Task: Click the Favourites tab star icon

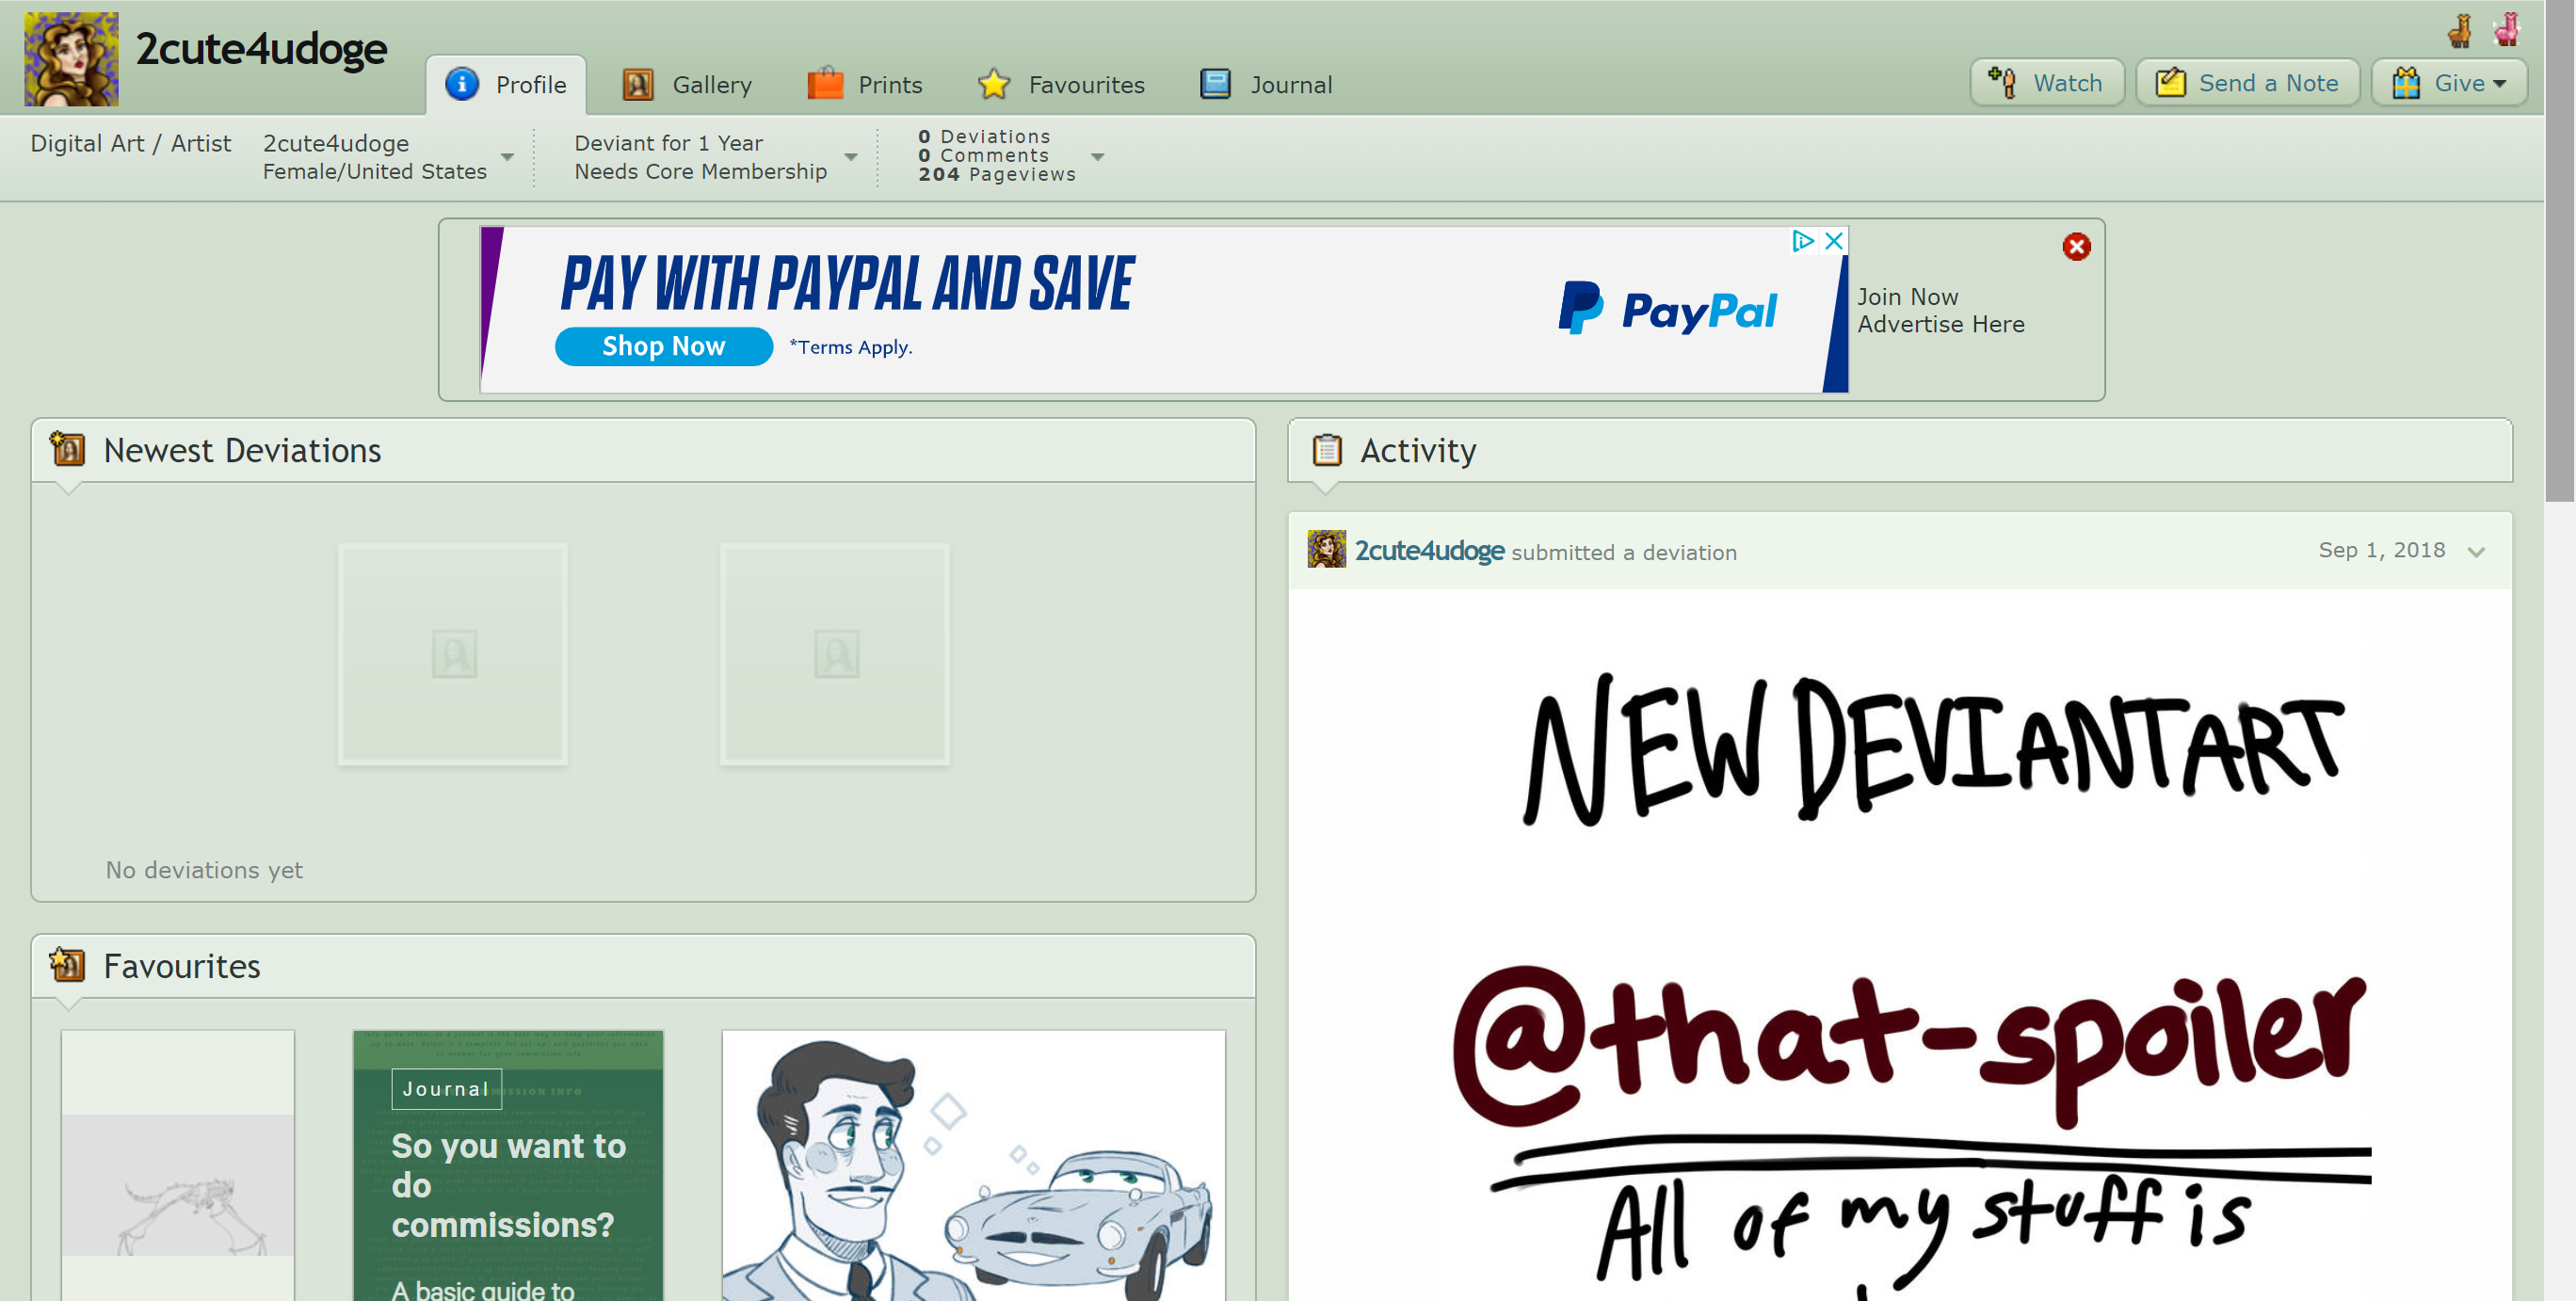Action: point(994,84)
